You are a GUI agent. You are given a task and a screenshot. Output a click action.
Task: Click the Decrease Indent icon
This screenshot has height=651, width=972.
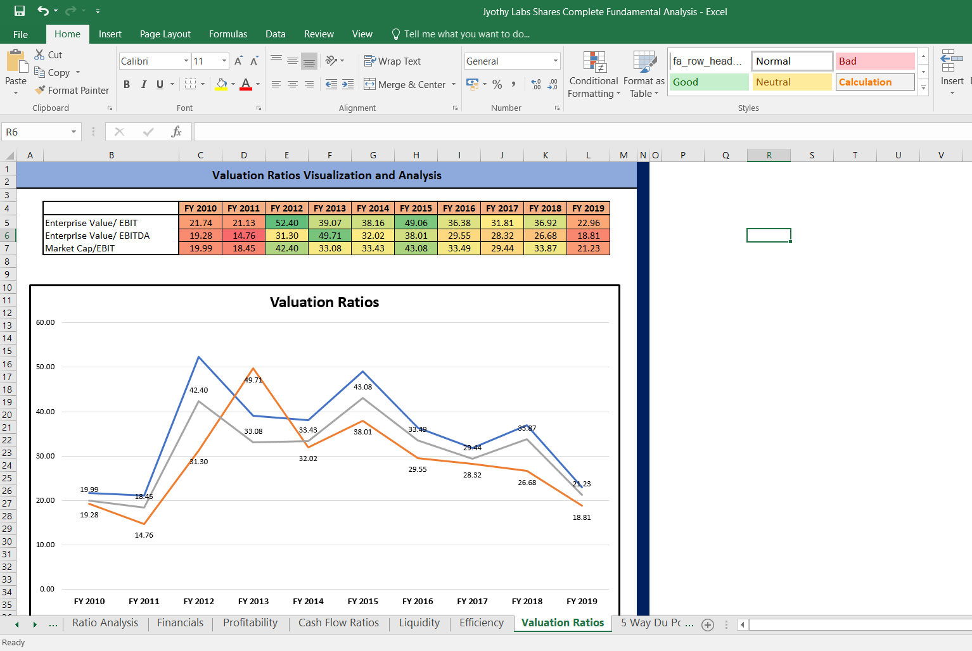pyautogui.click(x=331, y=84)
